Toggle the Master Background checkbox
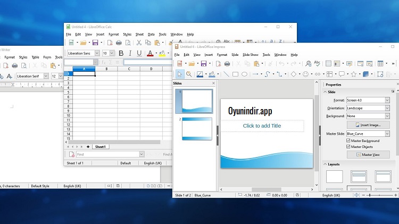Viewport: 399px width, 224px height. 348,140
